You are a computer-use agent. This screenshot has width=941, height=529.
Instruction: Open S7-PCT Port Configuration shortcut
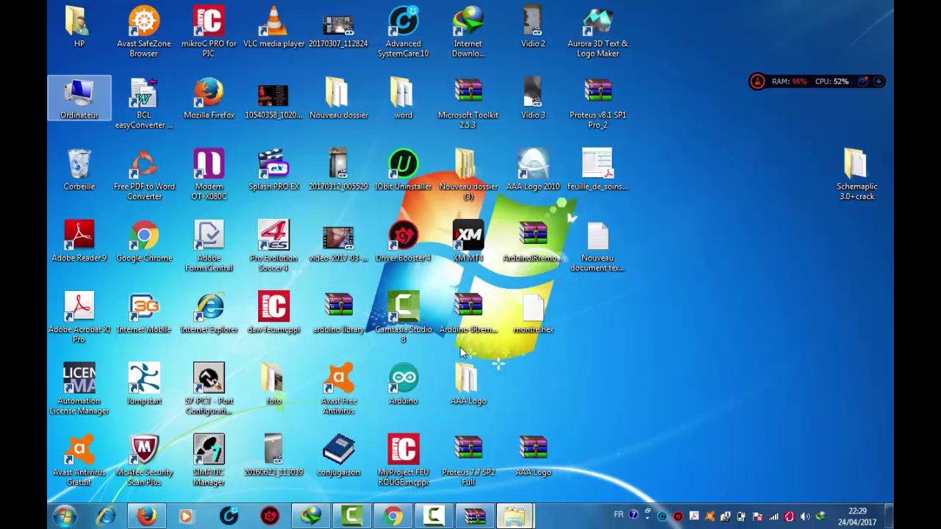209,388
